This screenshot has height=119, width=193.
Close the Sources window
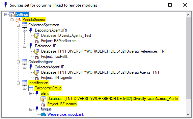coord(185,5)
